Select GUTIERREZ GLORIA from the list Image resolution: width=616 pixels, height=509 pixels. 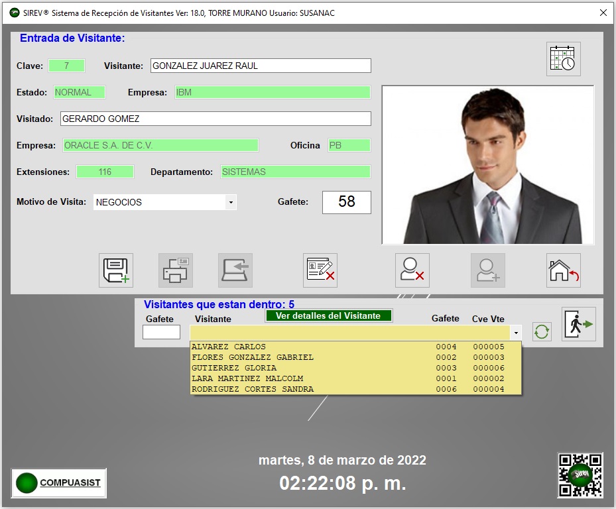tap(355, 368)
